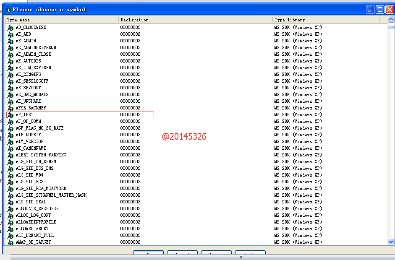Close the Please choose a symbol dialog

click(x=389, y=9)
